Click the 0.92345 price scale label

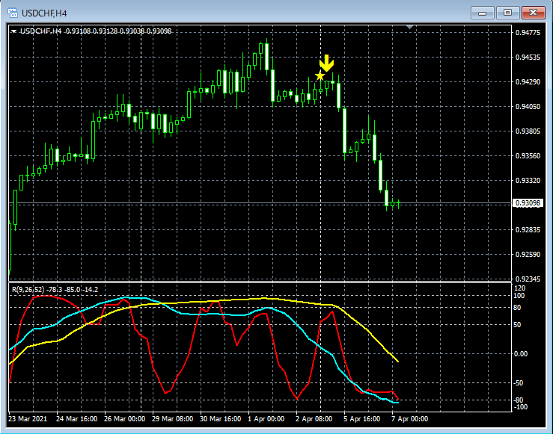click(x=528, y=279)
